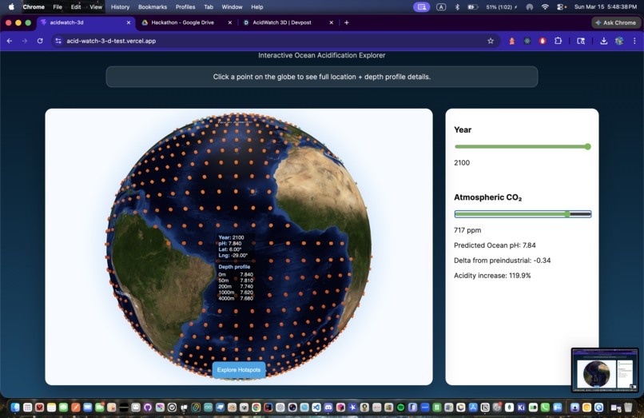Screen dimensions: 644x418
Task: Click the screenshot preview thumbnail
Action: tap(605, 370)
